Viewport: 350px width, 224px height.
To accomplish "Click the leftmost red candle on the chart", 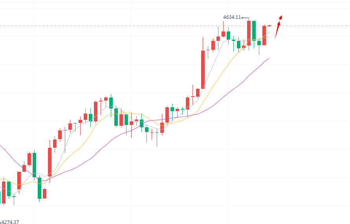I will click(4, 192).
